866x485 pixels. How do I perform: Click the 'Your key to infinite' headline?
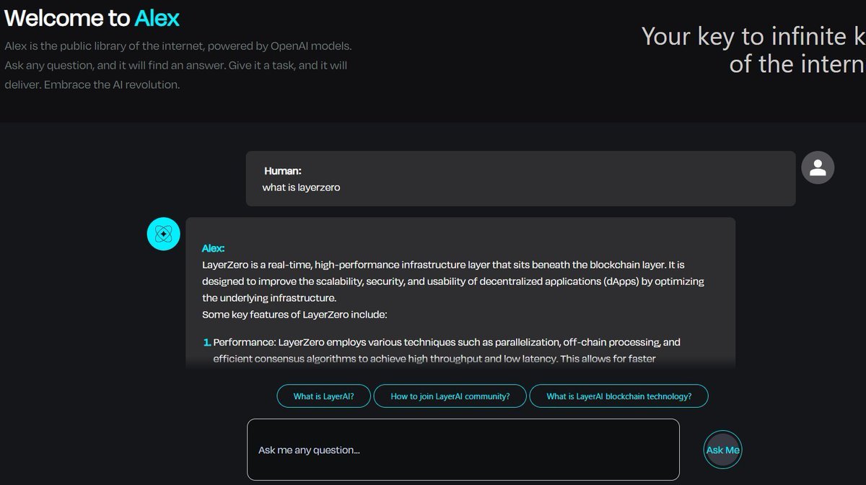753,50
